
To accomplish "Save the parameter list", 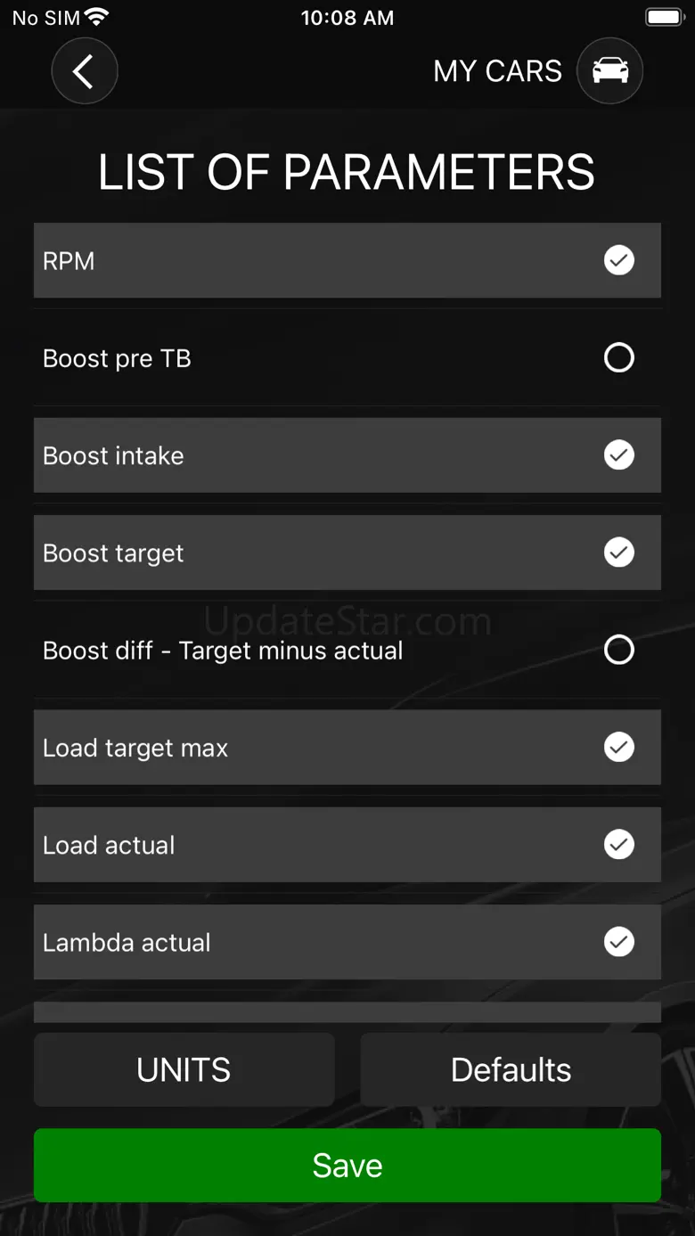I will point(347,1166).
